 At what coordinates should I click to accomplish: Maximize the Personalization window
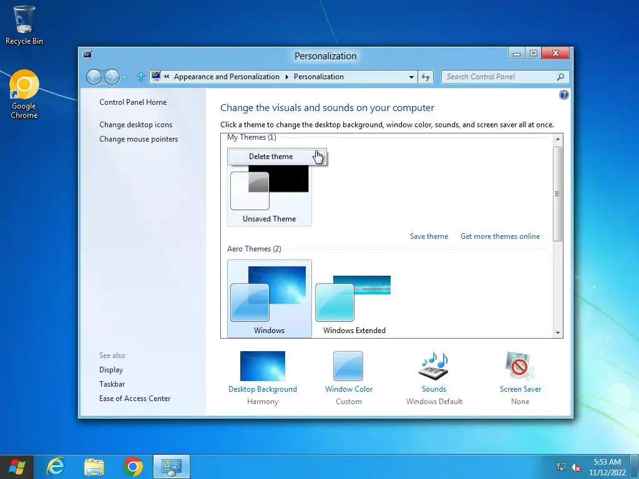533,54
